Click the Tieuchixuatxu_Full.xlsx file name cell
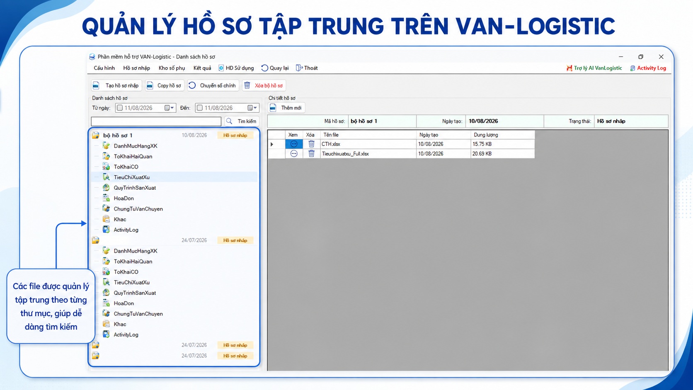 pos(368,154)
